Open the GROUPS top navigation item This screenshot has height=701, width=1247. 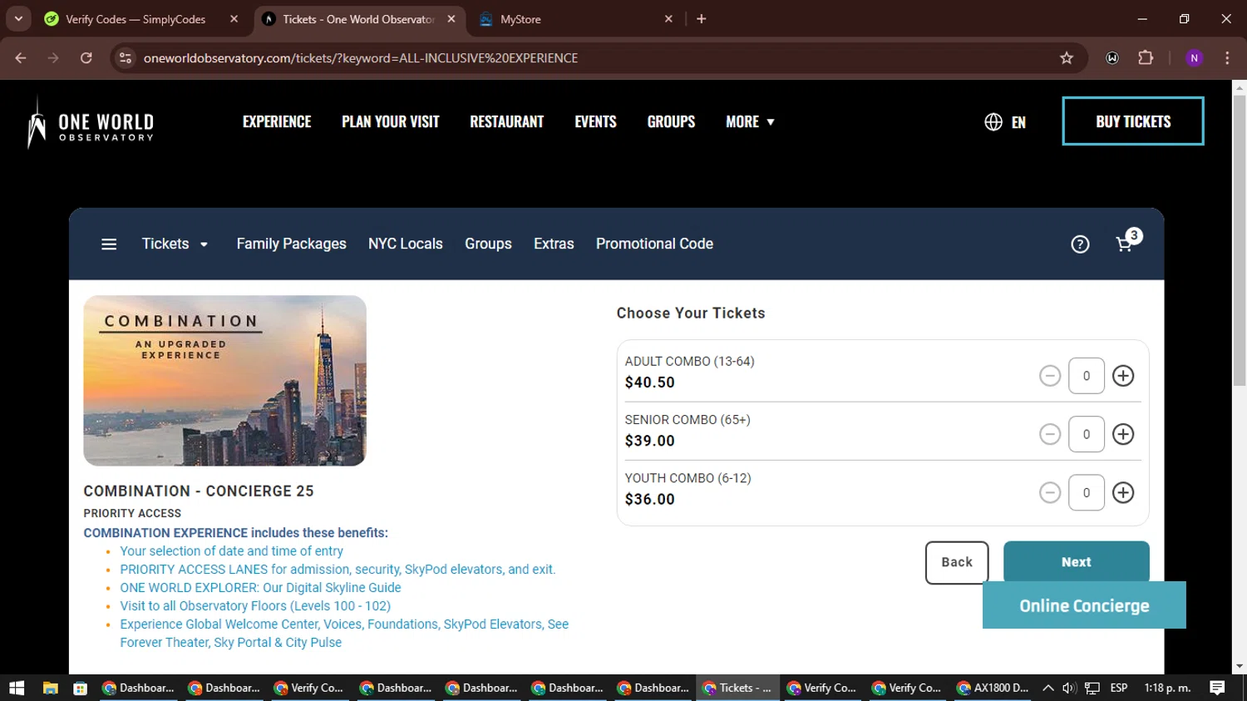(671, 121)
